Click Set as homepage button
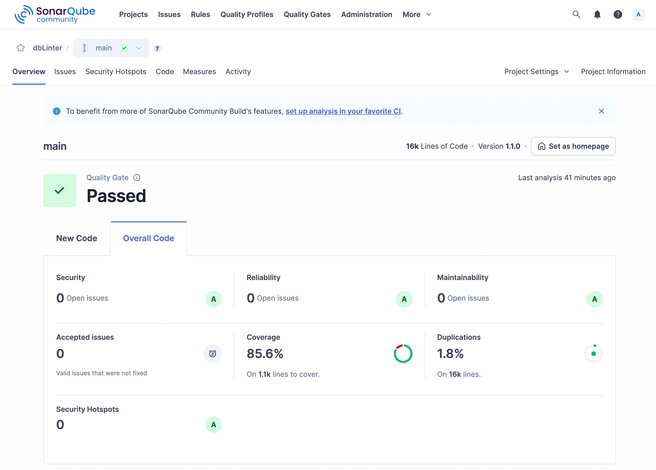The image size is (656, 470). (x=573, y=146)
